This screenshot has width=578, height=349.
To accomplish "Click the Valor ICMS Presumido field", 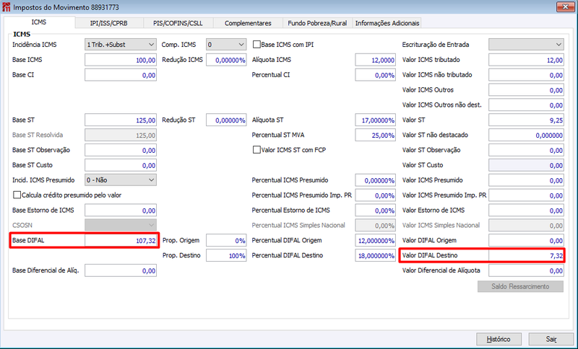I will point(526,180).
